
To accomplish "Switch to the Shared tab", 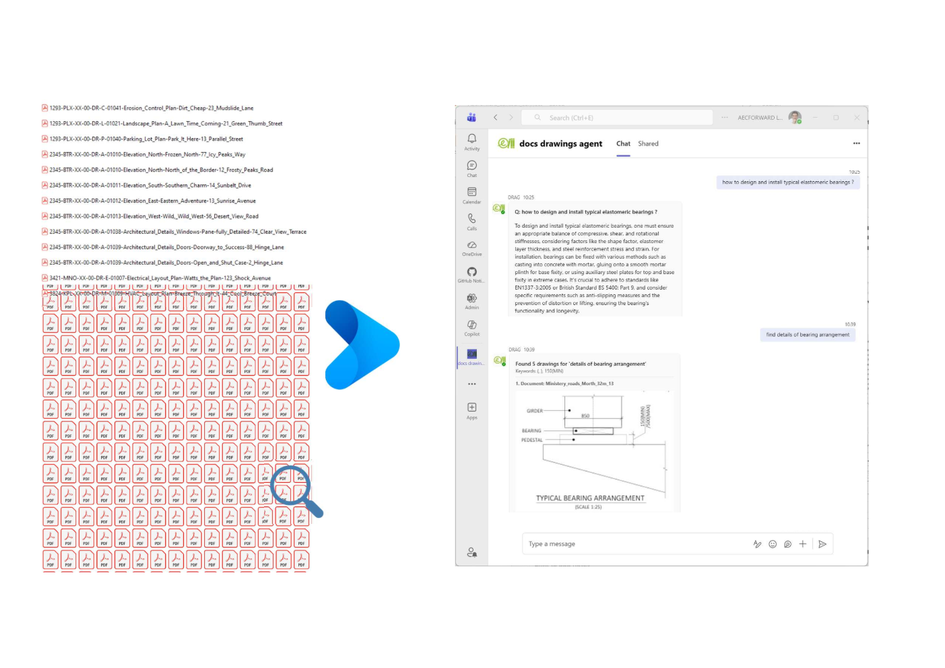I will click(648, 143).
